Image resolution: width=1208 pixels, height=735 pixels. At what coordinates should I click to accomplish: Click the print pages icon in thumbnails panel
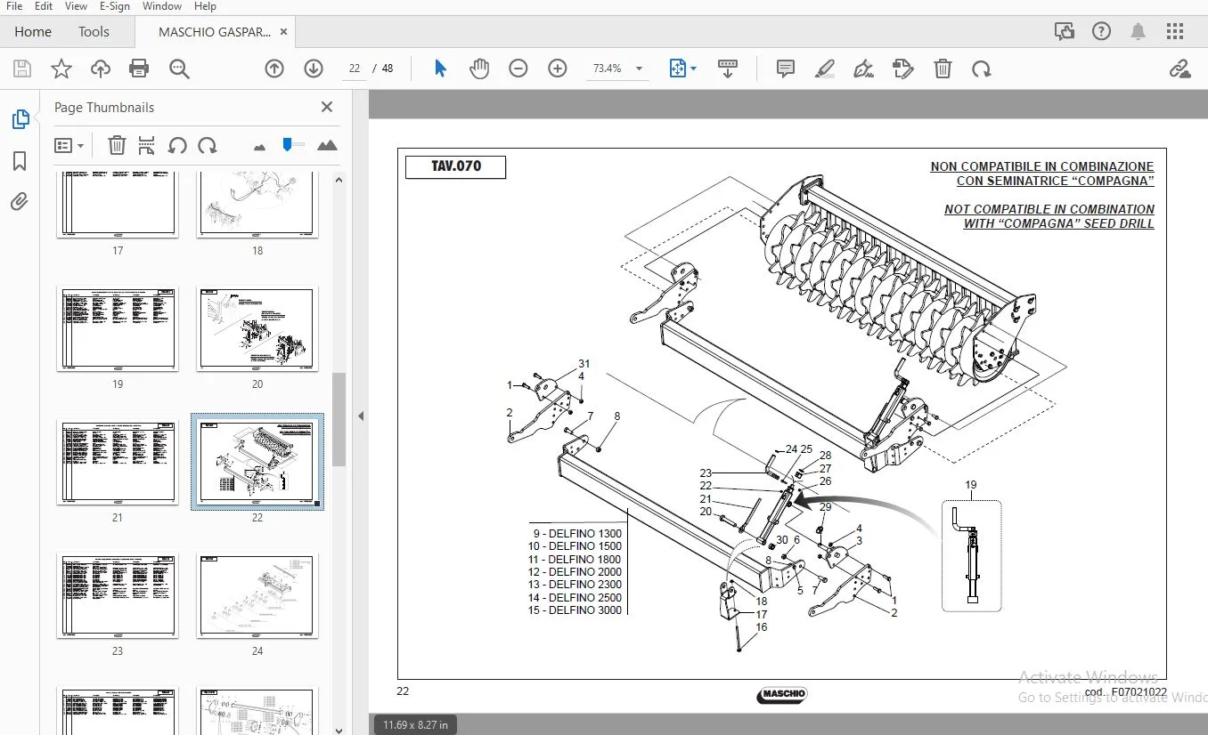tap(147, 145)
